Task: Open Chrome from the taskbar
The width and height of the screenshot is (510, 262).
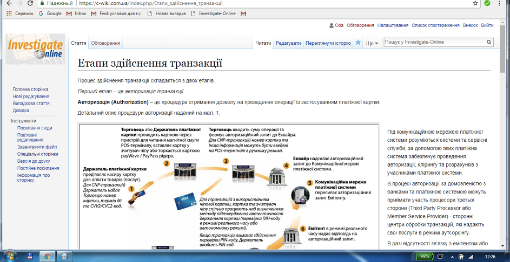Action: click(47, 256)
